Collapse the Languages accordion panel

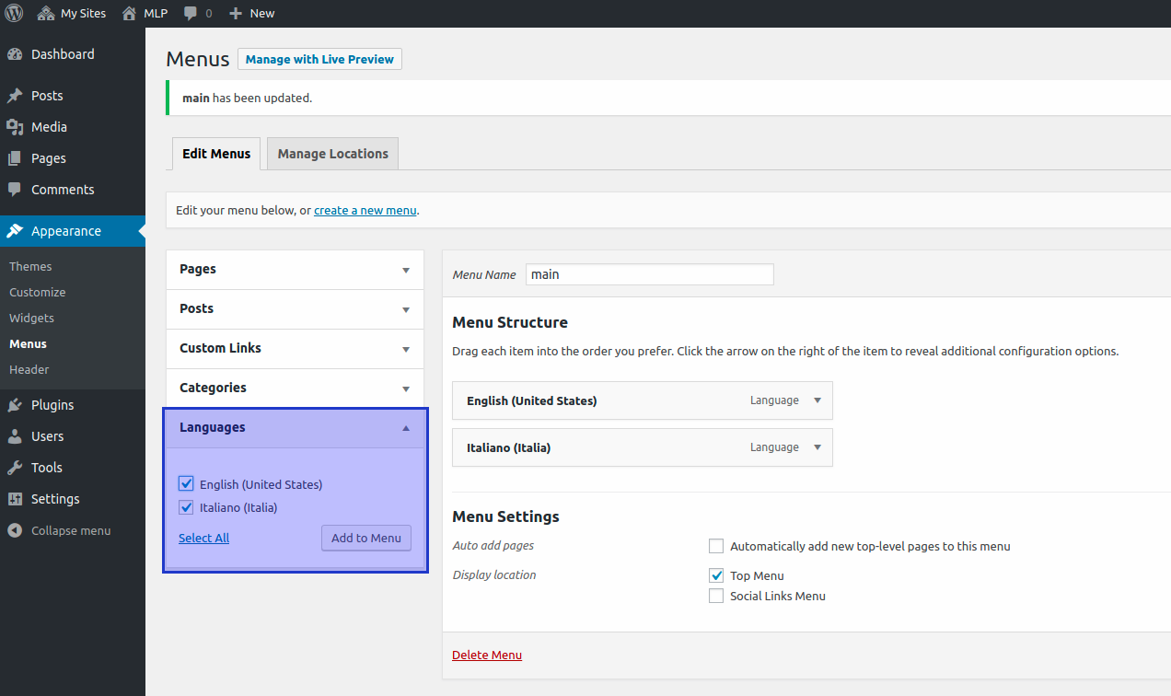(x=405, y=427)
